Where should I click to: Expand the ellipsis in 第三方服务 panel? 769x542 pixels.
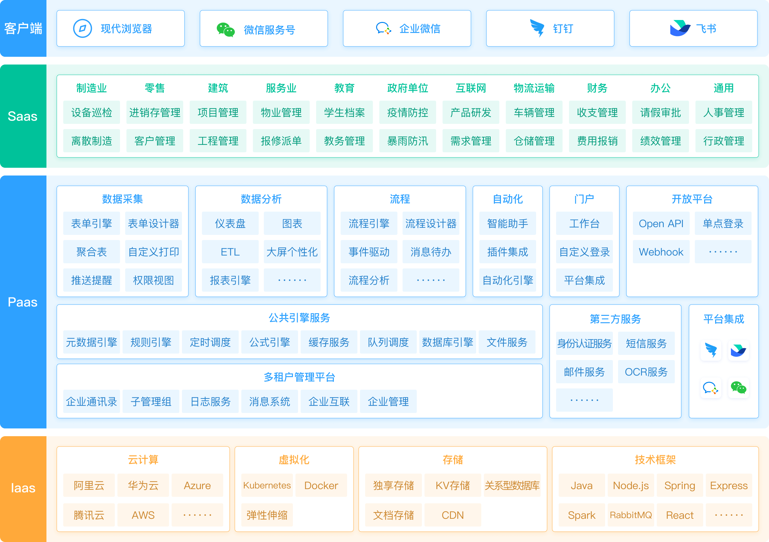pos(584,400)
